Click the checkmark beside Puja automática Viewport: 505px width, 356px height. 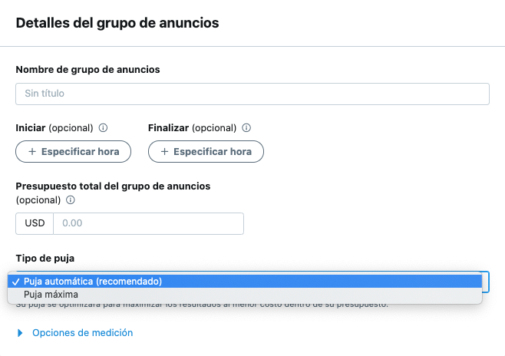tap(15, 282)
